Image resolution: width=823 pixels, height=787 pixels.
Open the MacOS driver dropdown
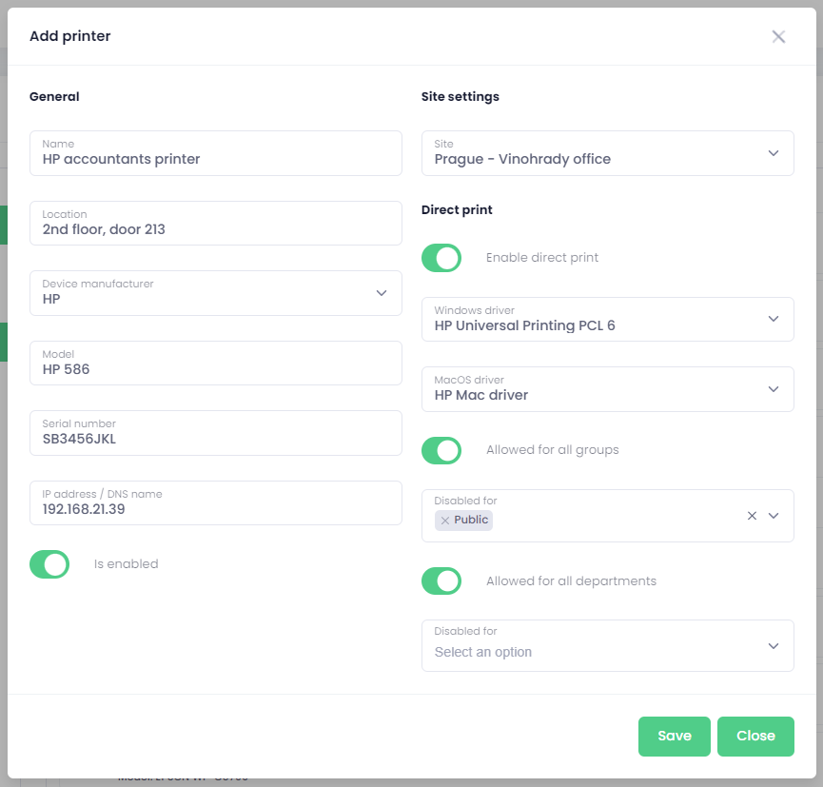(x=608, y=389)
